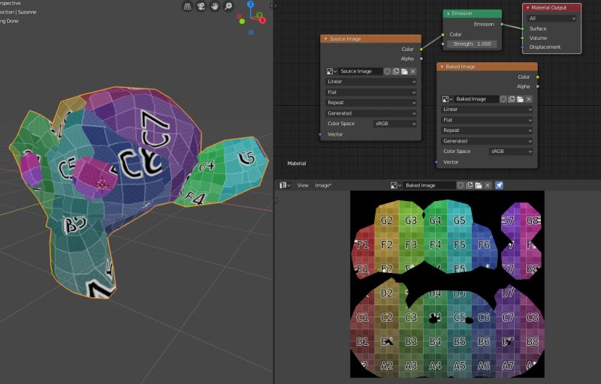
Task: Collapse the Material Output node triangle
Action: [528, 7]
